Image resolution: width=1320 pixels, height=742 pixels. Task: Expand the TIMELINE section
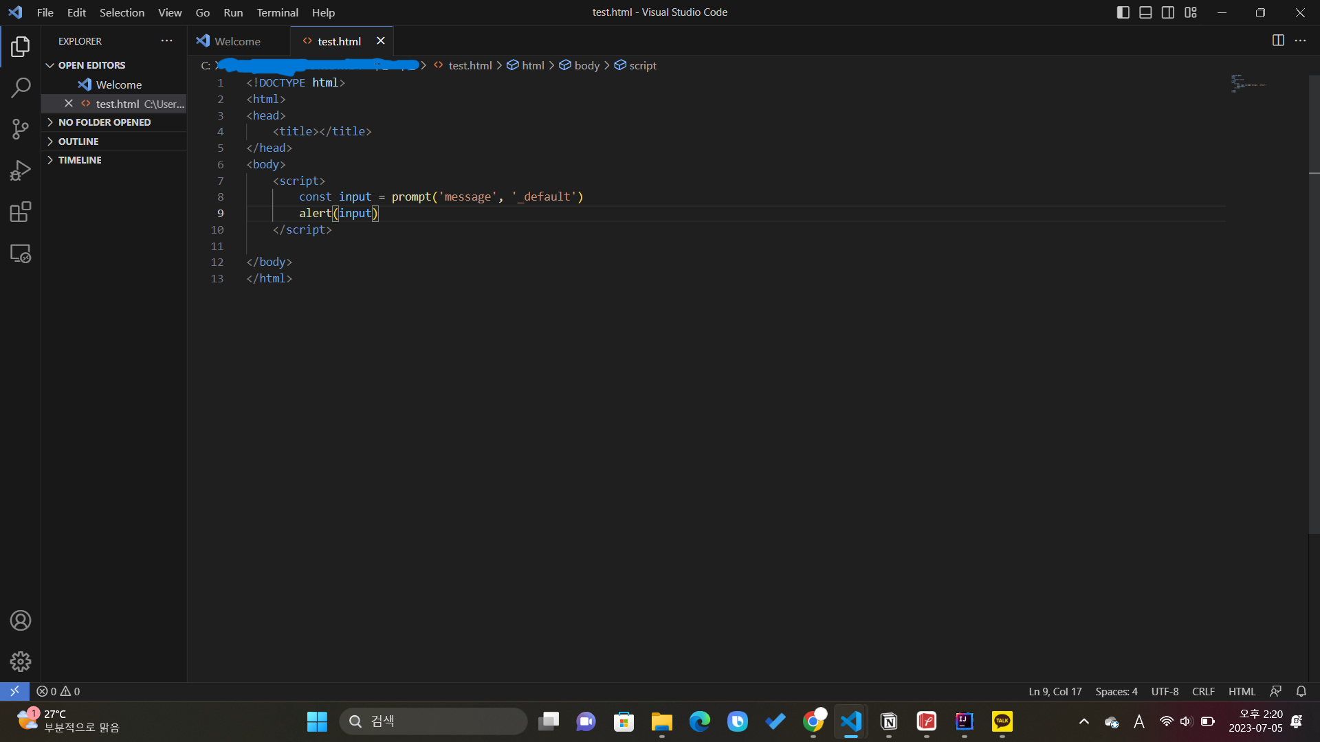tap(80, 160)
